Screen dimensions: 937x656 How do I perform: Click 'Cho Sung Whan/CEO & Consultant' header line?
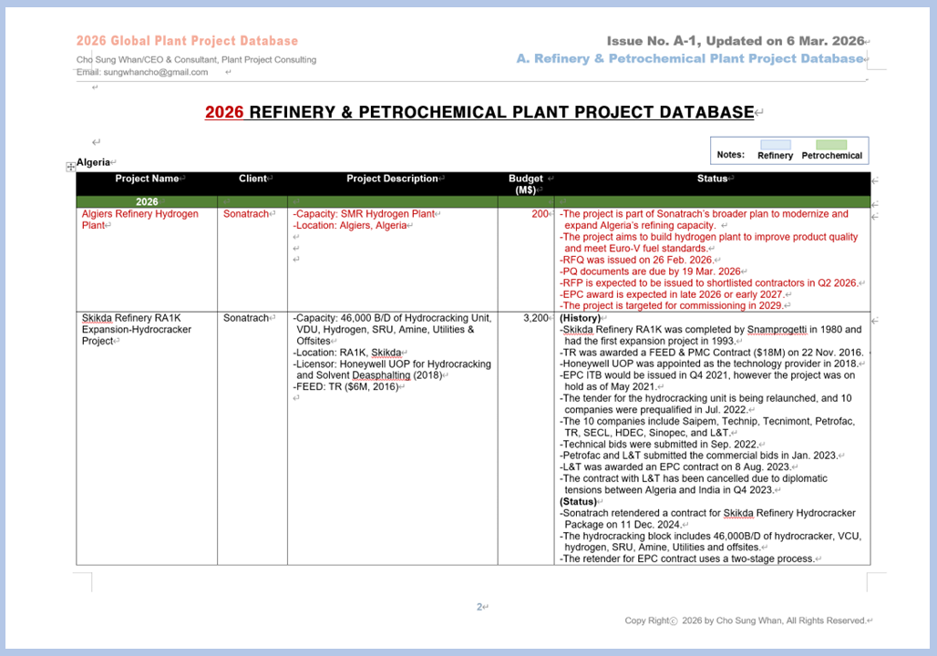196,60
